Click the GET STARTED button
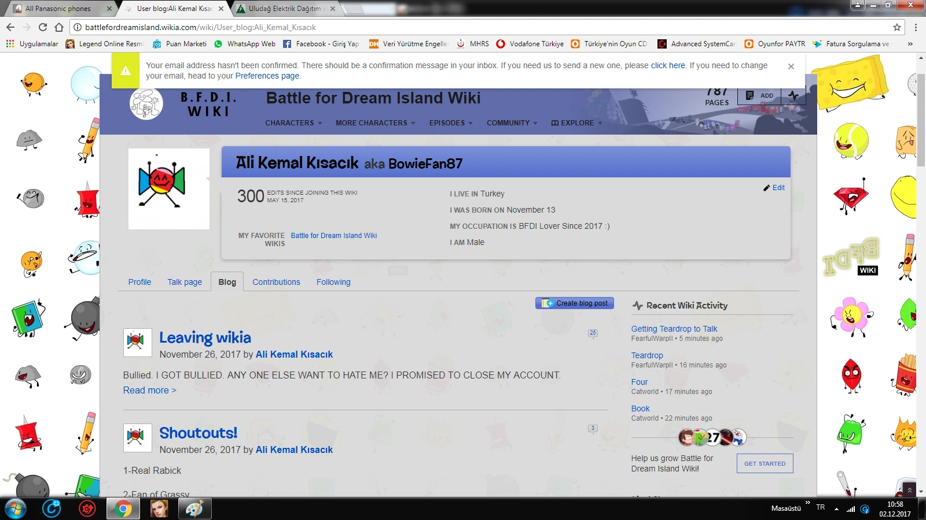The height and width of the screenshot is (520, 926). tap(765, 463)
